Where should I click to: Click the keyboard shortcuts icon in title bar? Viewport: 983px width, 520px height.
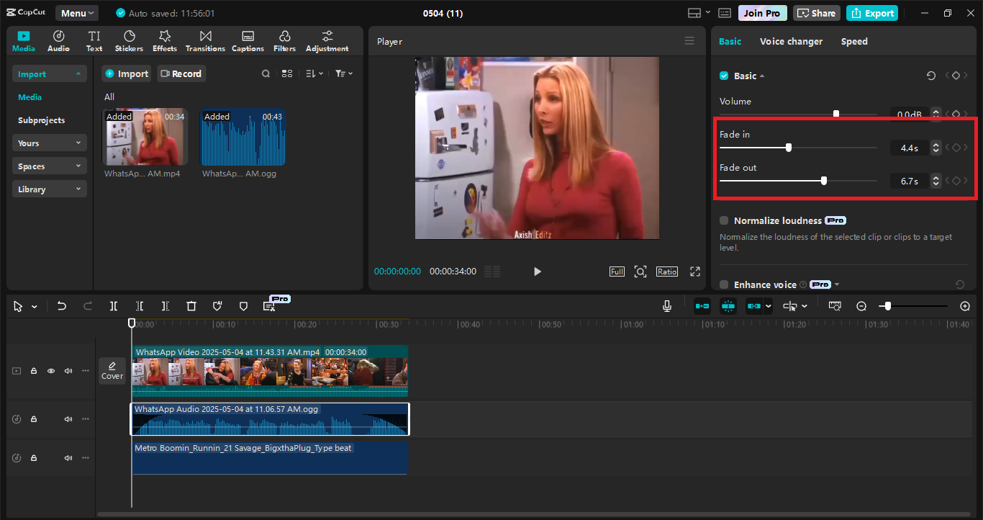point(725,13)
